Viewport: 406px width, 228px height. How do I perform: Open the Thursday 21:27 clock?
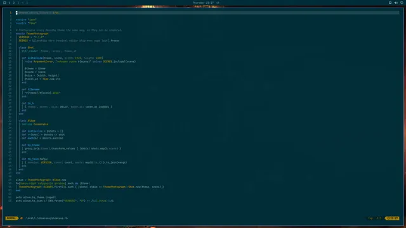(203, 3)
